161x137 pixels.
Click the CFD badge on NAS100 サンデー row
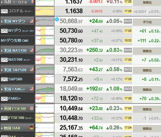point(4,60)
